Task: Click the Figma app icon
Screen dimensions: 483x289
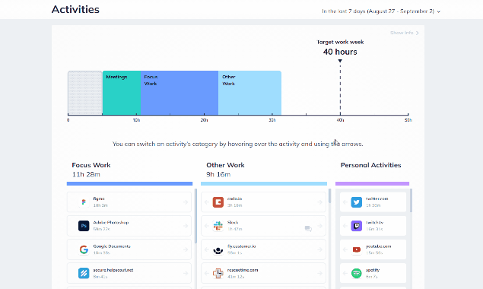Action: tap(84, 202)
